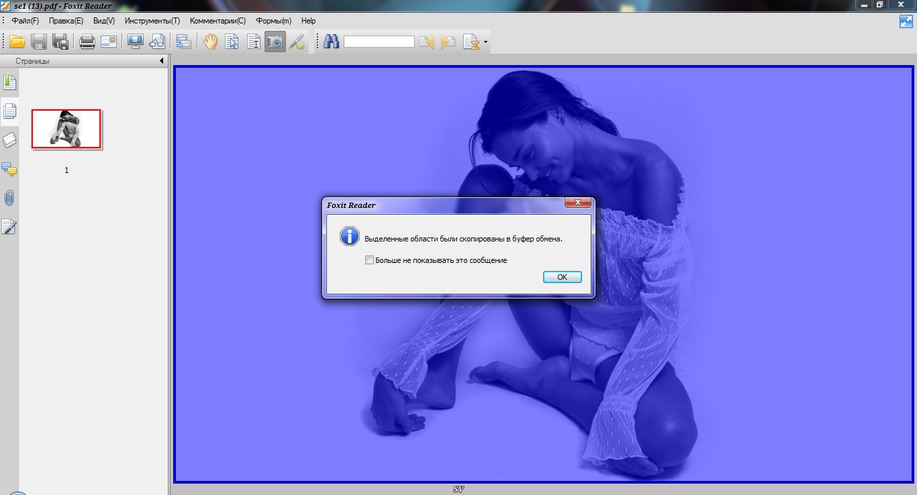Click the toolbar search text field
The width and height of the screenshot is (917, 495).
[x=379, y=42]
